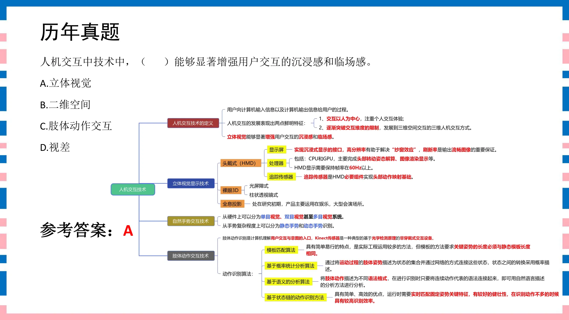Select answer option B.二维空间
569x320 pixels.
coord(65,105)
